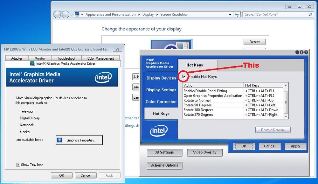The image size is (318, 184).
Task: Expand arrow after Appearance and Personalization
Action: tap(139, 15)
